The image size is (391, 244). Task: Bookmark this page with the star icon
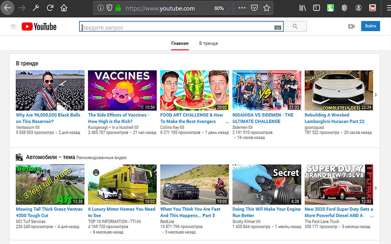[267, 8]
